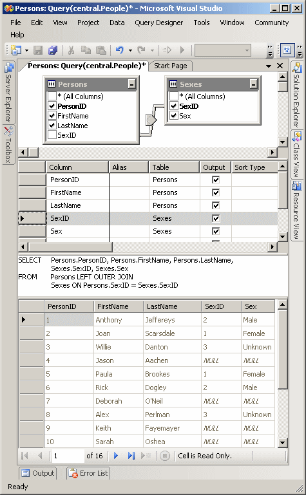
Task: Click the Save toolbar icon
Action: click(x=38, y=50)
